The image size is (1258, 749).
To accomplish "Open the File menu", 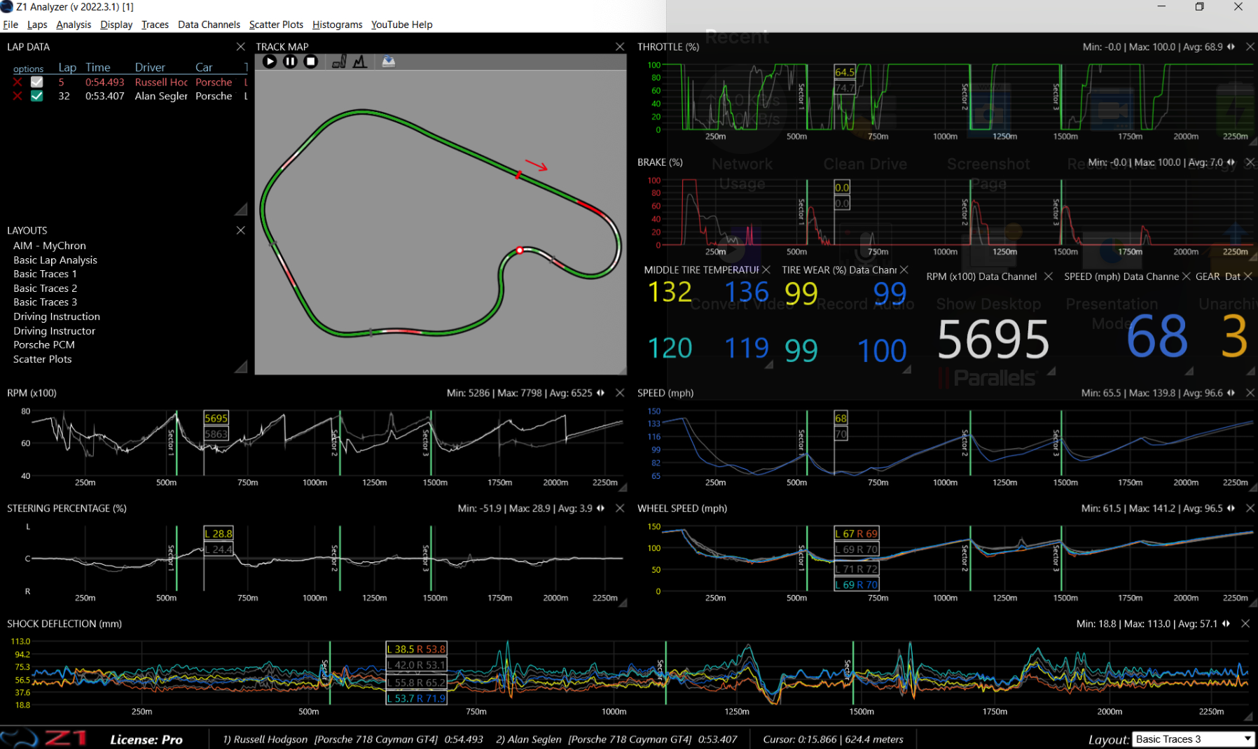I will [x=11, y=24].
